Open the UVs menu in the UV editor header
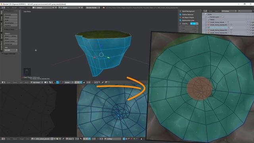Image resolution: width=254 pixels, height=143 pixels. [28, 139]
